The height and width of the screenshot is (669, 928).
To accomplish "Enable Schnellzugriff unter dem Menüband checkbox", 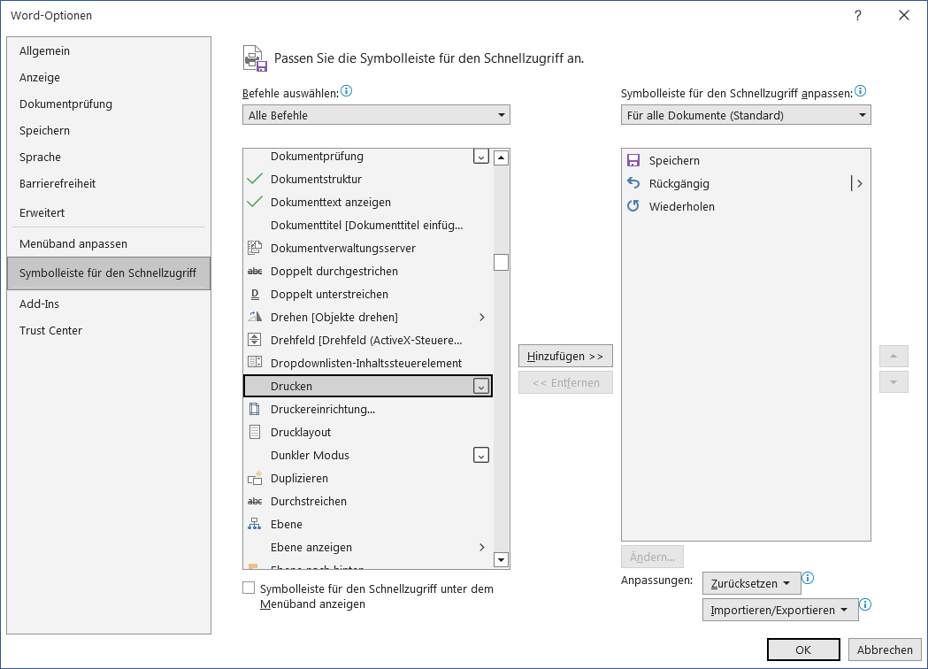I will pyautogui.click(x=249, y=588).
